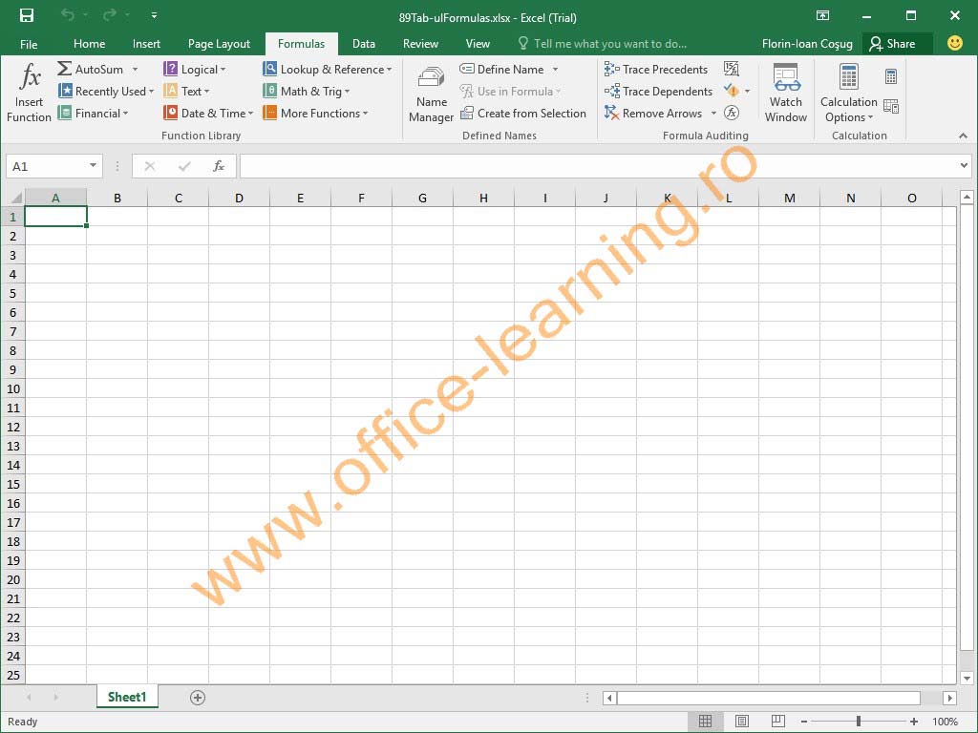Switch to the Page Layout tab
This screenshot has height=733, width=978.
point(219,44)
